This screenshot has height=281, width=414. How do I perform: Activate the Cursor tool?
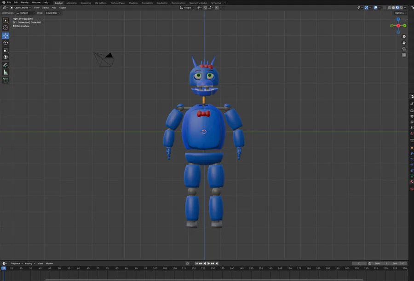6,28
